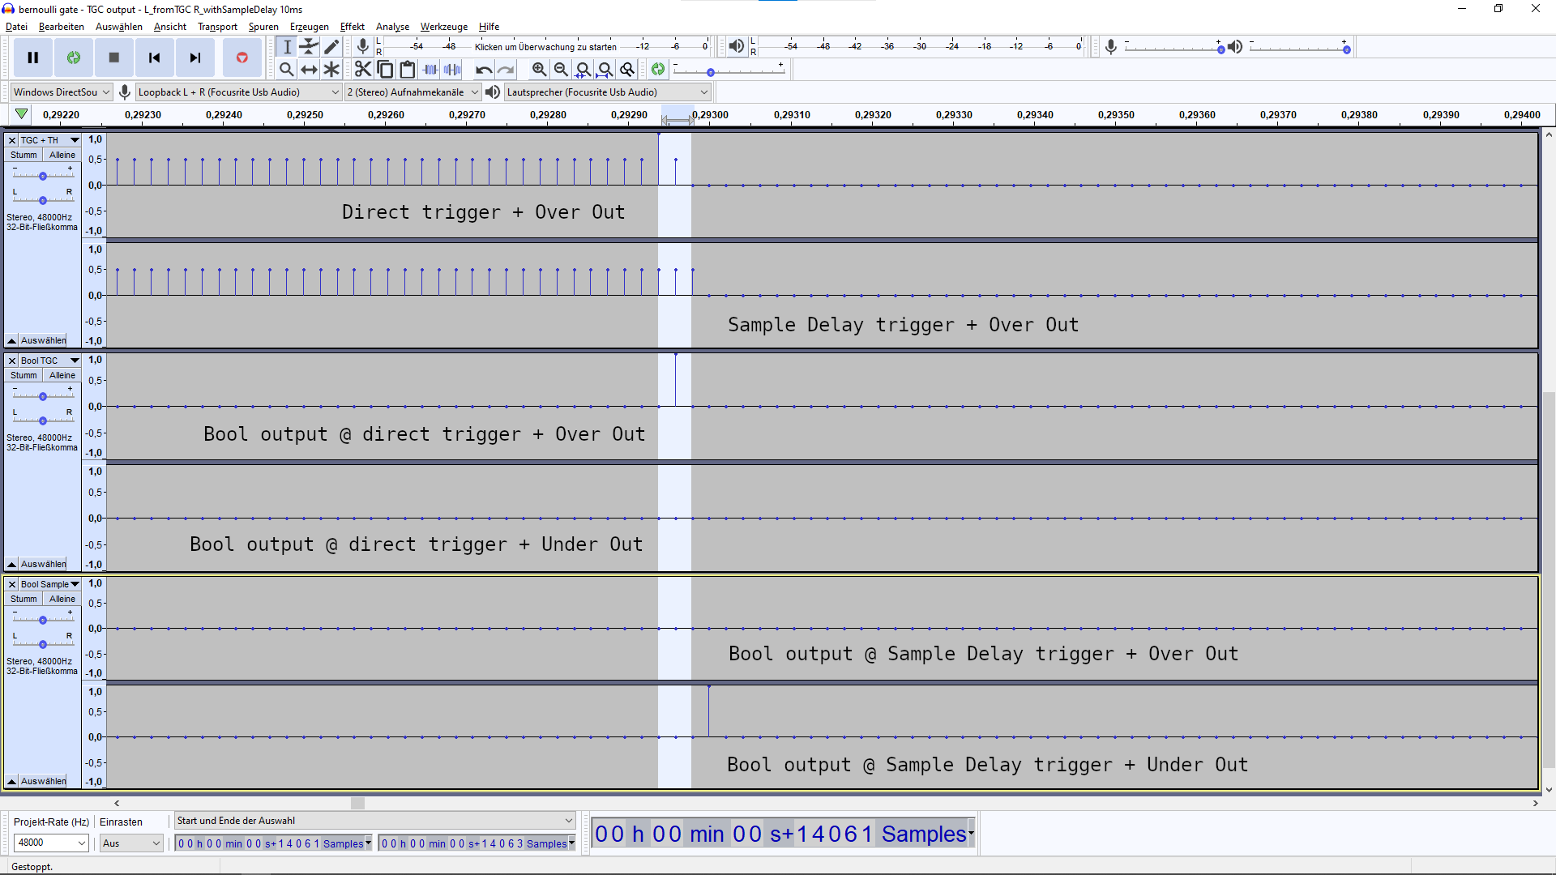
Task: Click the Trim audio icon
Action: click(x=430, y=70)
